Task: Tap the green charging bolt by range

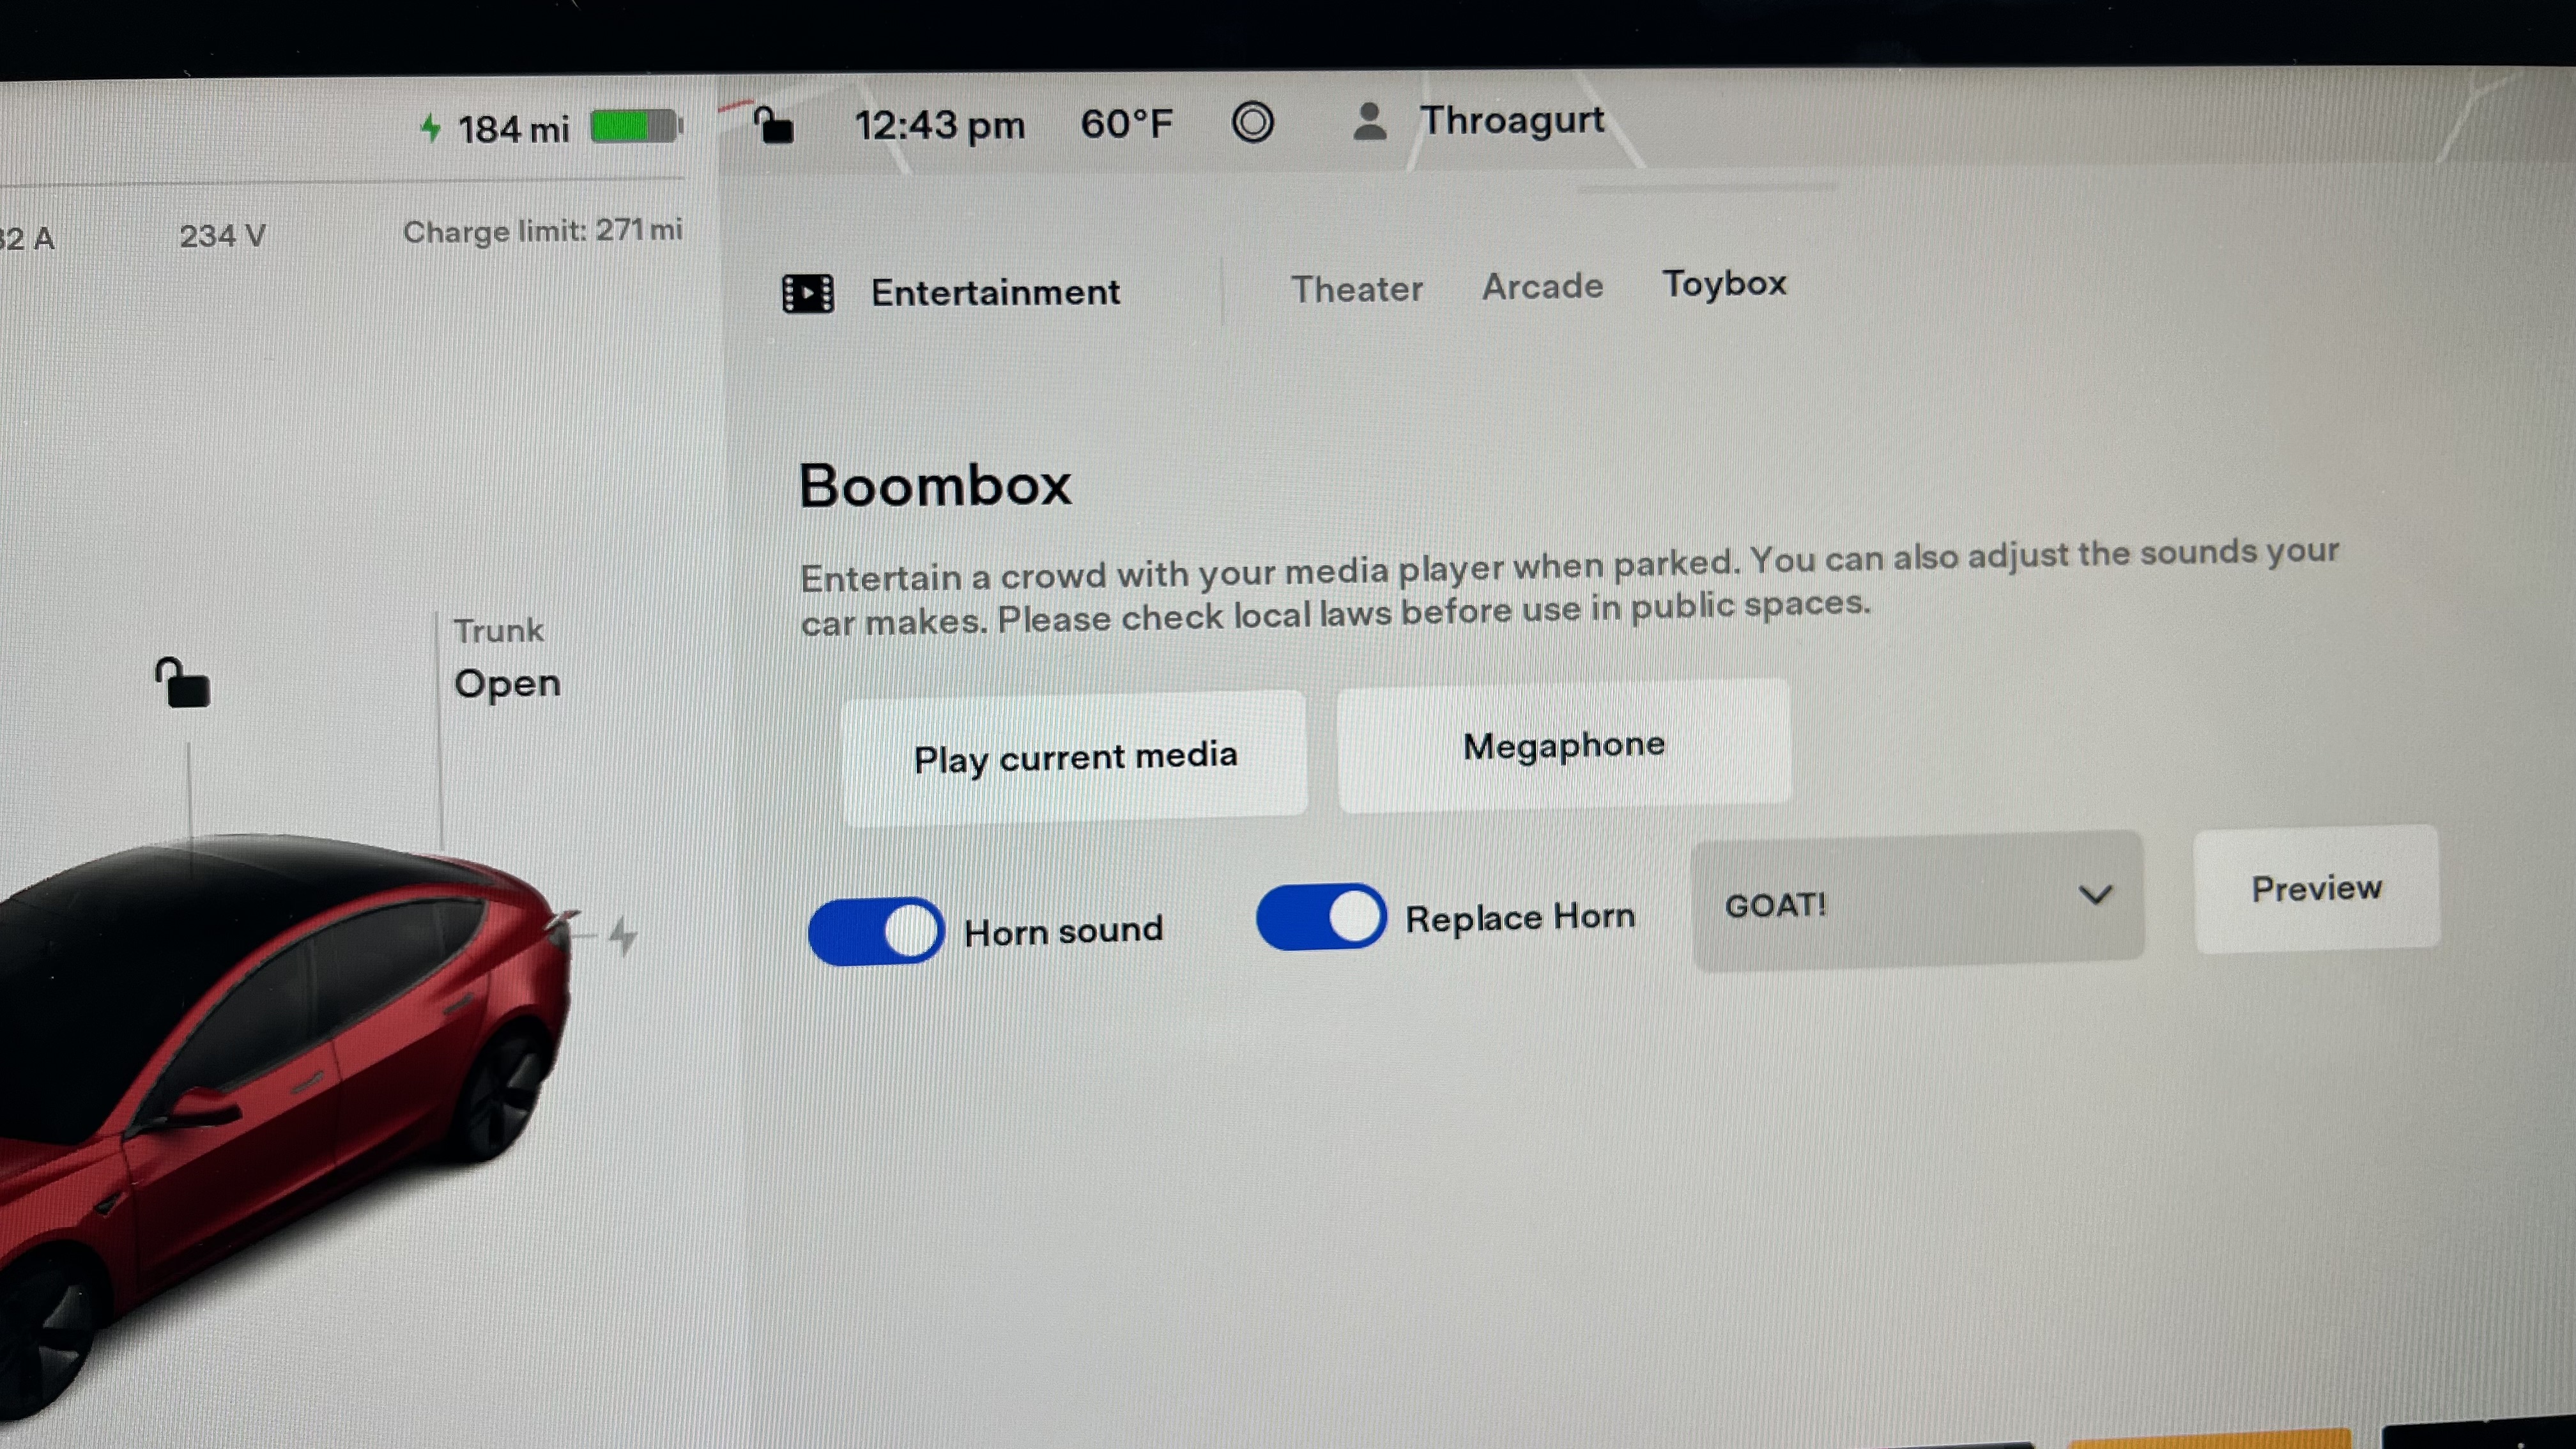Action: point(431,128)
